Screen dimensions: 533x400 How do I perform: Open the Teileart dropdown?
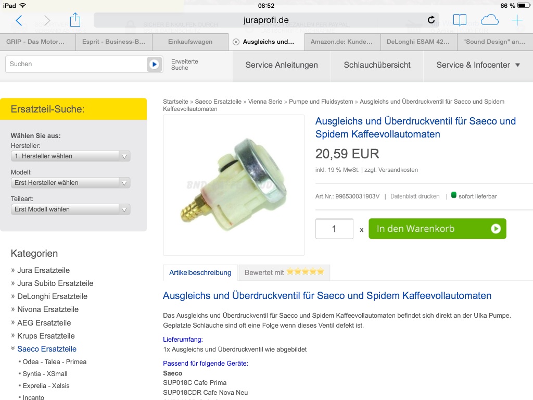point(70,209)
